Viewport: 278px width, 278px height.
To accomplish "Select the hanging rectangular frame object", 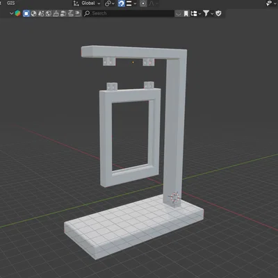I will tap(106, 139).
